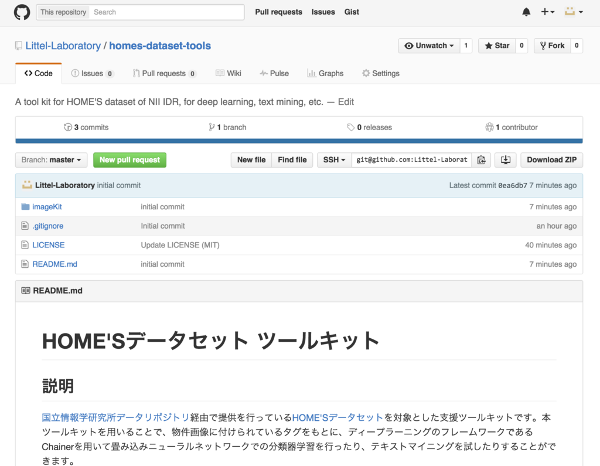The width and height of the screenshot is (600, 466).
Task: Open Issues in top navigation
Action: (323, 12)
